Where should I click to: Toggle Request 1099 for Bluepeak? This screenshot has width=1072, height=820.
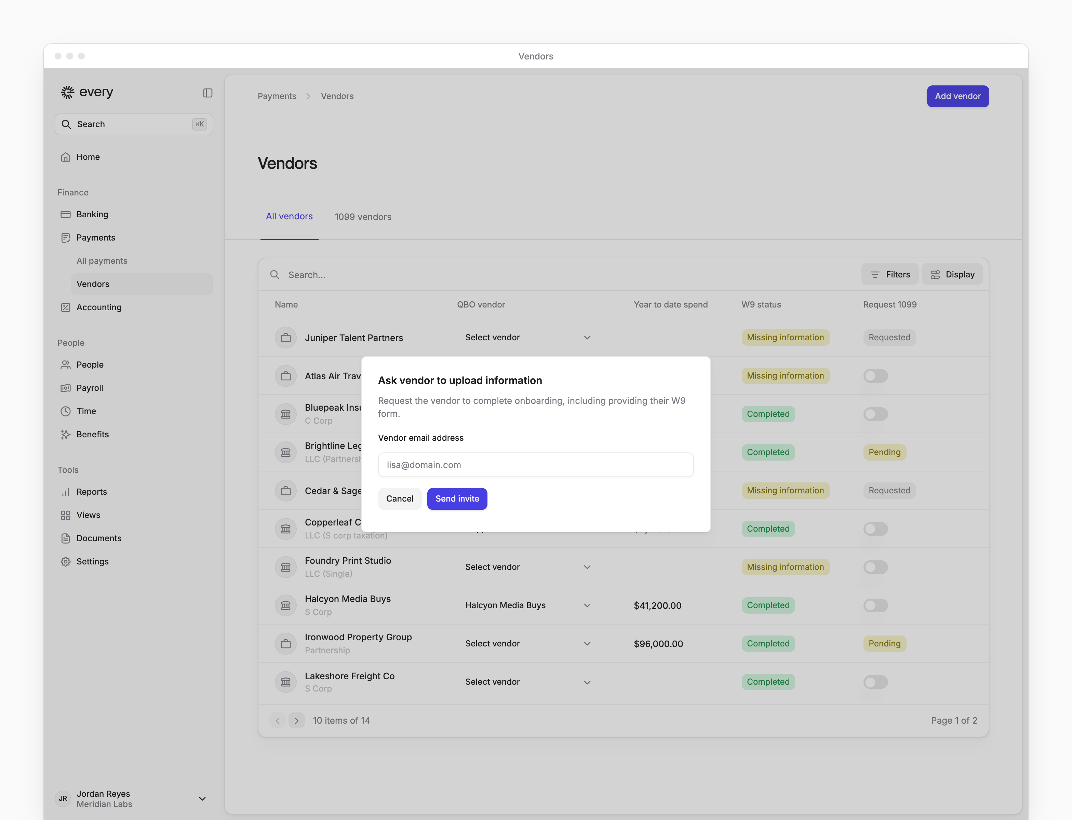pos(875,414)
